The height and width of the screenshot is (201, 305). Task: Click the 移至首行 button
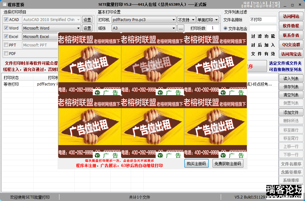[291, 130]
